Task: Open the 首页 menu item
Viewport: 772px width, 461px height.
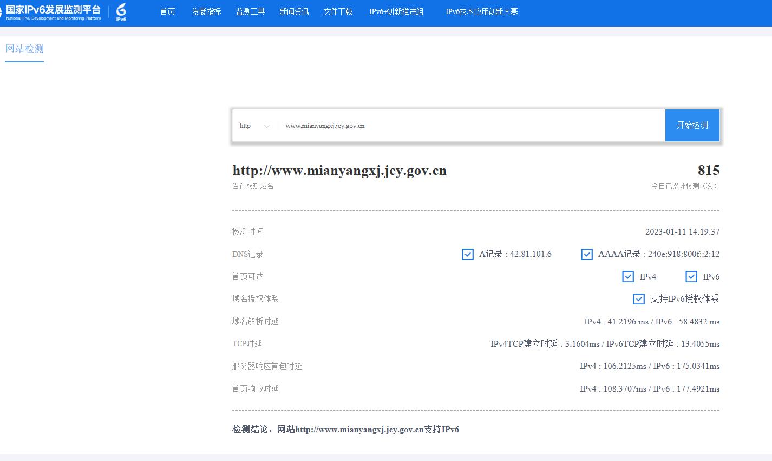Action: pyautogui.click(x=168, y=11)
